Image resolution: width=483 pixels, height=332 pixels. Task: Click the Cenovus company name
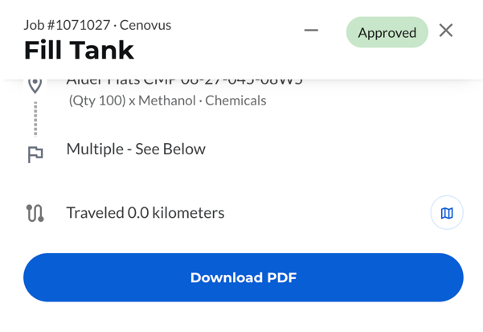pos(145,25)
